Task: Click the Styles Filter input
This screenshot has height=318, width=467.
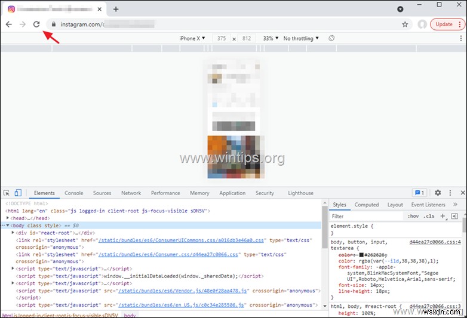Action: [x=366, y=216]
